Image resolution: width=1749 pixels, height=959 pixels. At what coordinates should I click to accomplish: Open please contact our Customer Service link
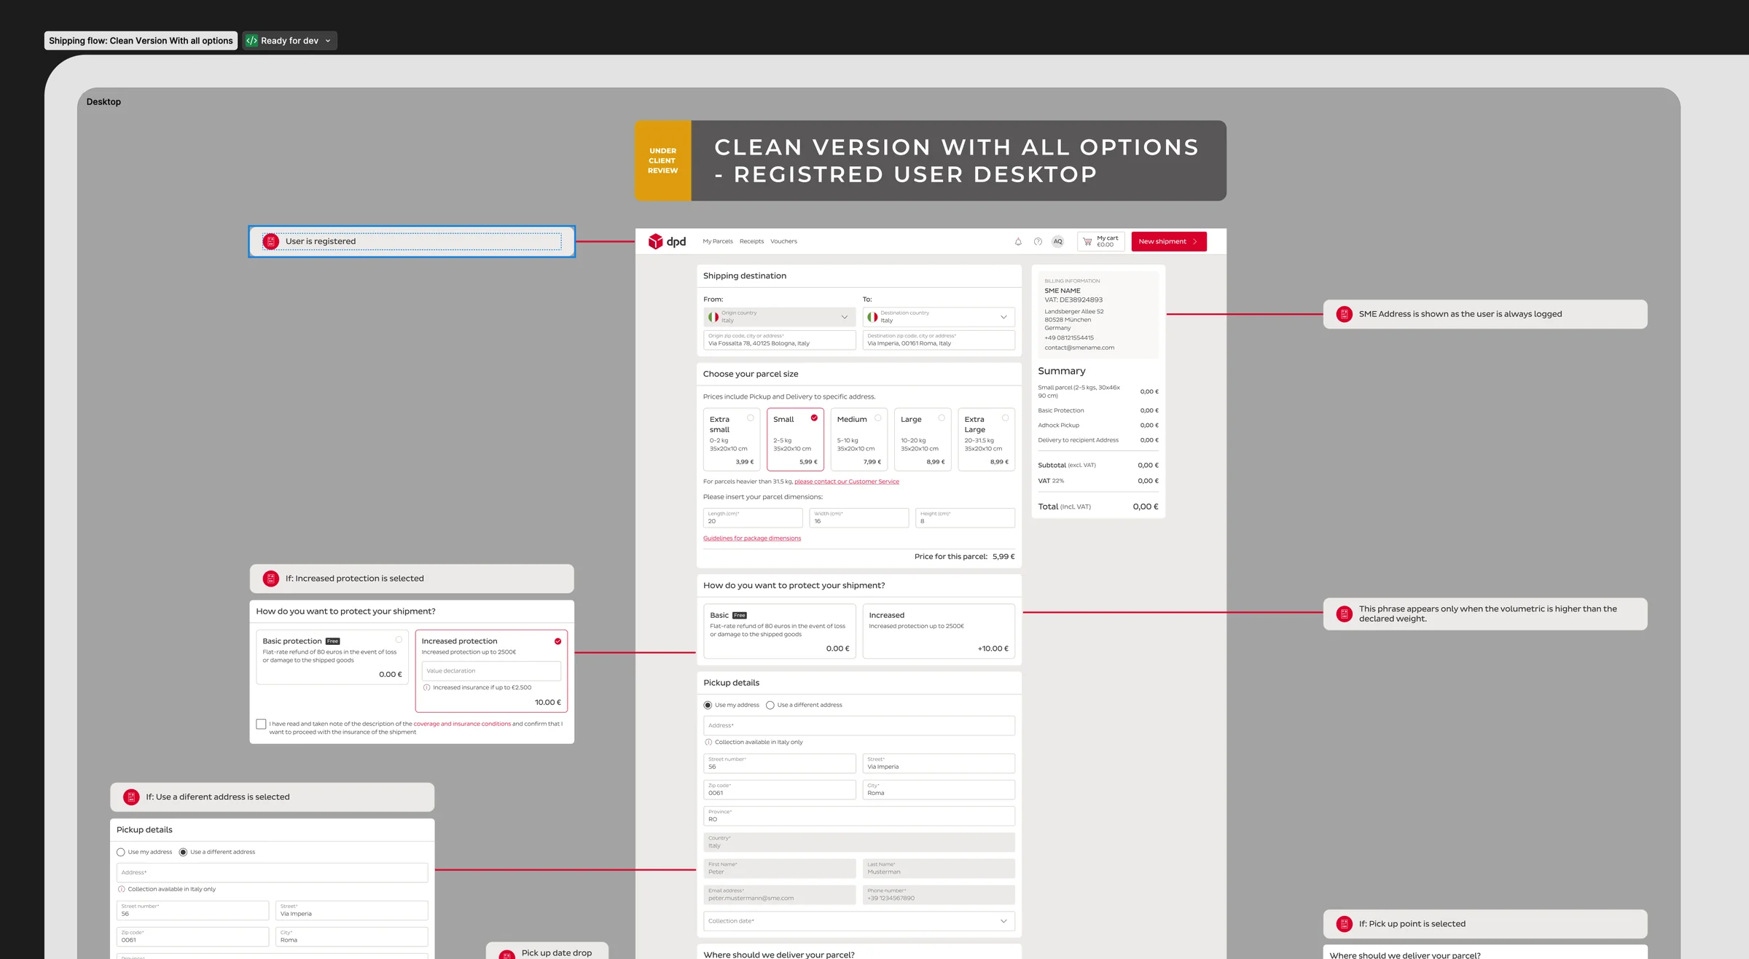[x=847, y=482]
